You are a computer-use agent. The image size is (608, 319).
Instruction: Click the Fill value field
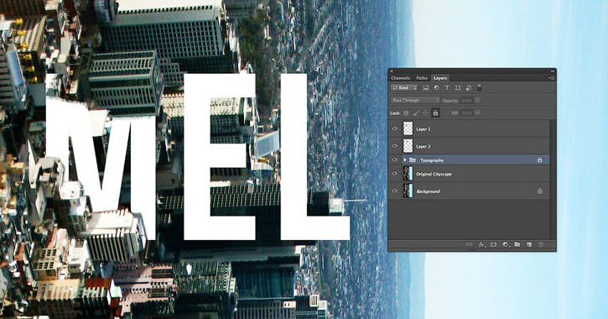tap(467, 113)
